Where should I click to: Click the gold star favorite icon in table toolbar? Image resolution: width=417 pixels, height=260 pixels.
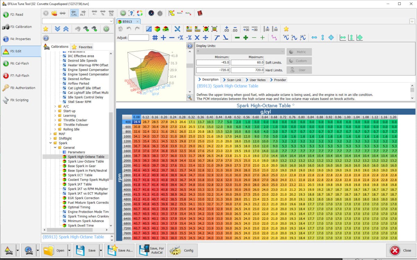[x=286, y=29]
